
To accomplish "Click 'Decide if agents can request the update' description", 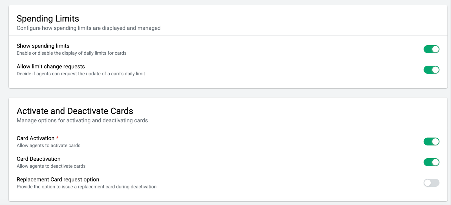I will click(81, 74).
